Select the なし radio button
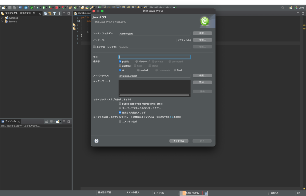 pos(120,70)
